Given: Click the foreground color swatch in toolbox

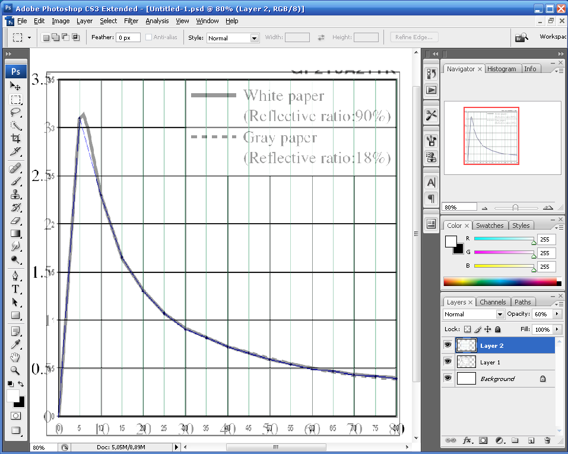Looking at the screenshot, I should coord(13,396).
